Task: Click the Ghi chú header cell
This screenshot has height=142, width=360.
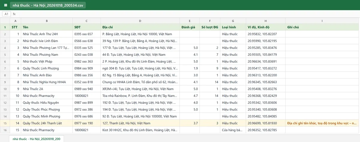Action: pos(322,27)
